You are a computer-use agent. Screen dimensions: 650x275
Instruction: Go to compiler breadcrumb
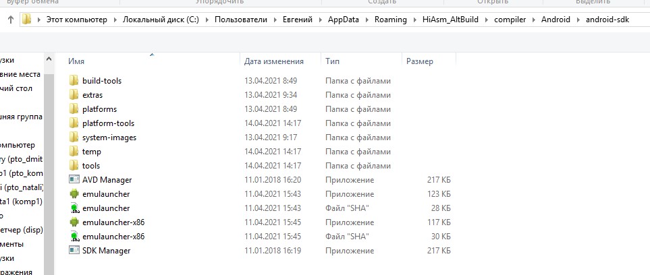[x=510, y=20]
